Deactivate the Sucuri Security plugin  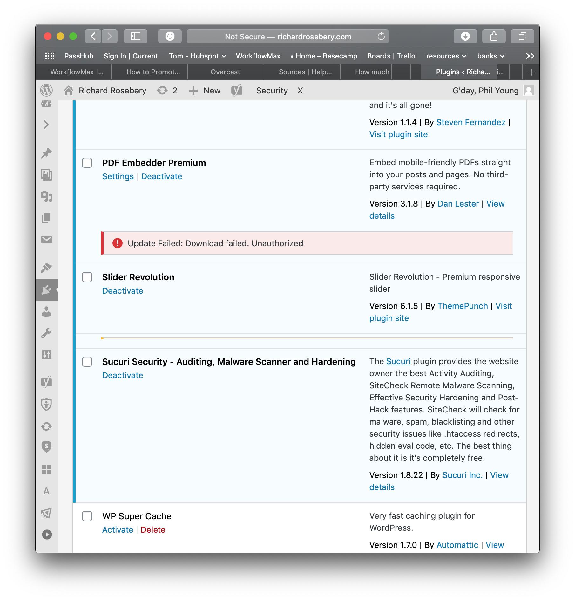coord(123,375)
